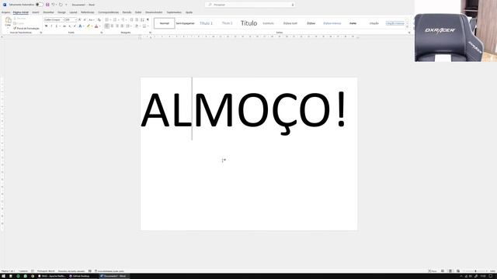The width and height of the screenshot is (497, 279).
Task: Open the Font dialog launcher
Action: pos(102,33)
